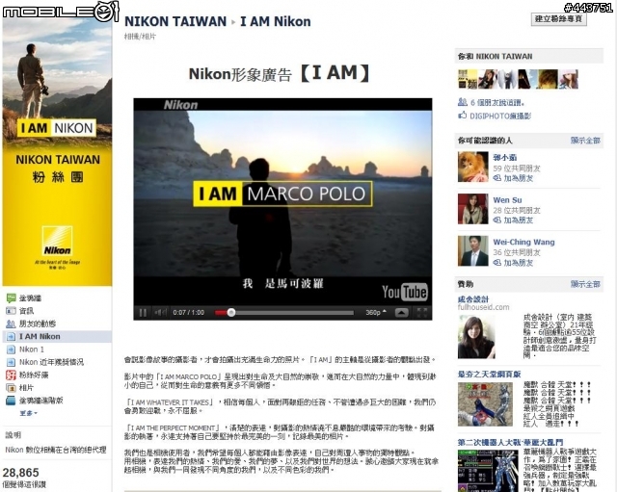The height and width of the screenshot is (492, 617).
Task: Click the friends icon beside 朋友的動態
Action: click(11, 324)
